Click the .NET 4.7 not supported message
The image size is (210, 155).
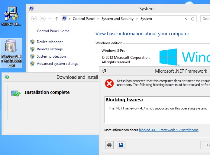pyautogui.click(x=158, y=108)
